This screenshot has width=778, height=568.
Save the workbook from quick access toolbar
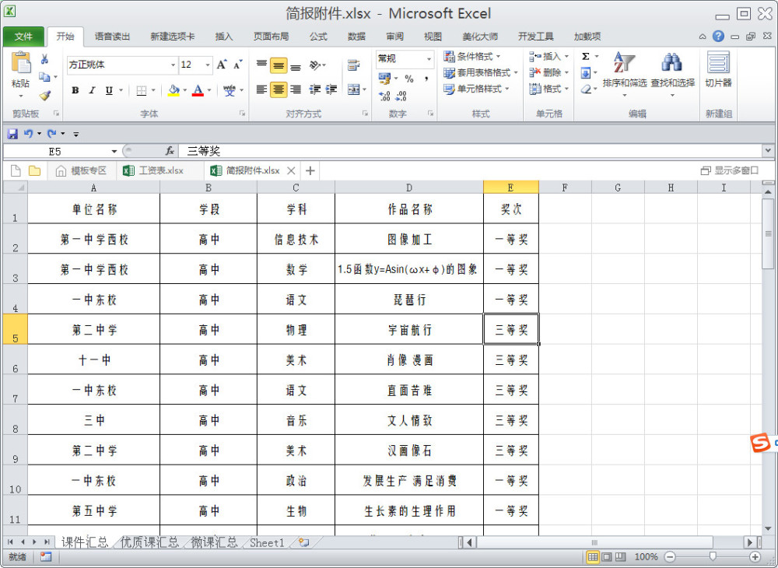(12, 134)
